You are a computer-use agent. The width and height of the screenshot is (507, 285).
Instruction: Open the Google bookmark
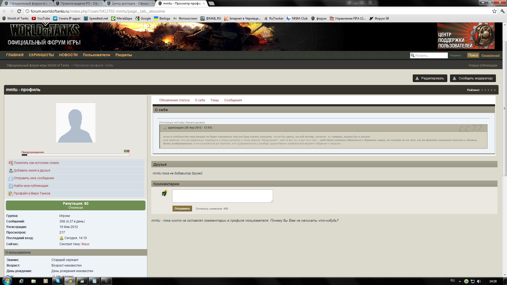point(143,18)
